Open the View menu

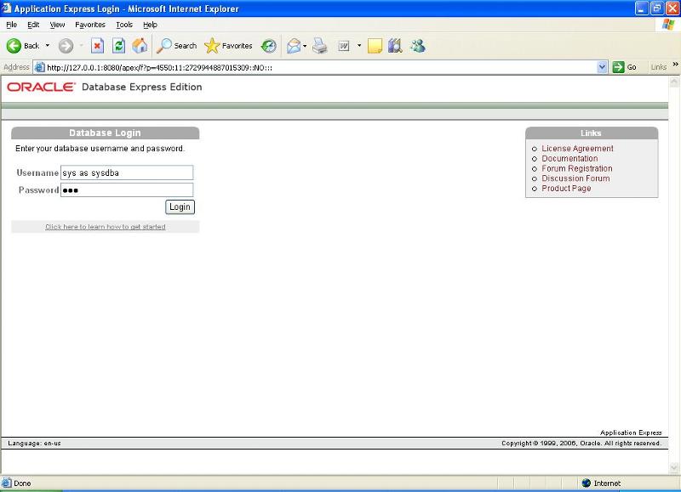pyautogui.click(x=57, y=25)
